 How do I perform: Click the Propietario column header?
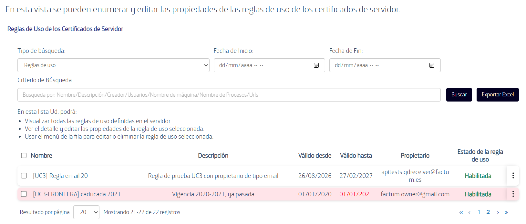415,156
